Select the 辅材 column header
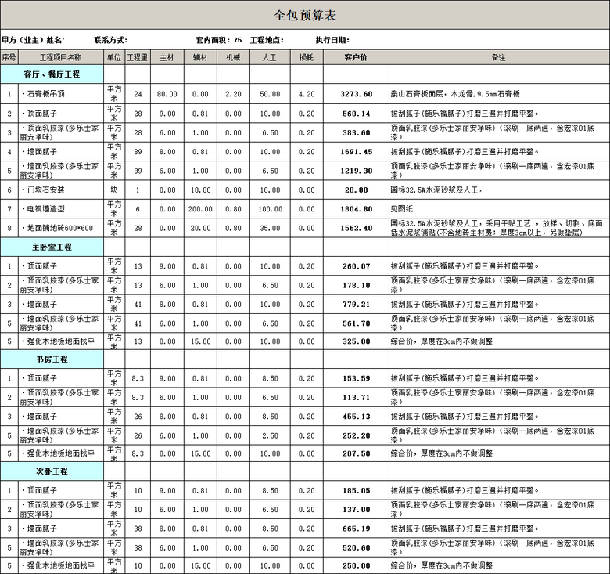Image resolution: width=610 pixels, height=574 pixels. pos(200,57)
